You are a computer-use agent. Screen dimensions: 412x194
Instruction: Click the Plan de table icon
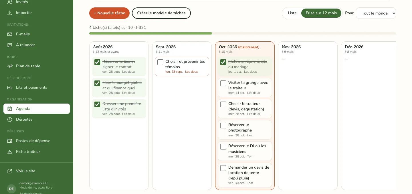tap(10, 66)
